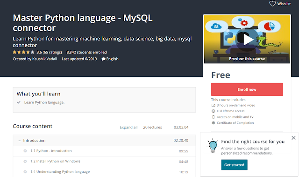Click the 3.6 (65 ratings) text

[49, 52]
